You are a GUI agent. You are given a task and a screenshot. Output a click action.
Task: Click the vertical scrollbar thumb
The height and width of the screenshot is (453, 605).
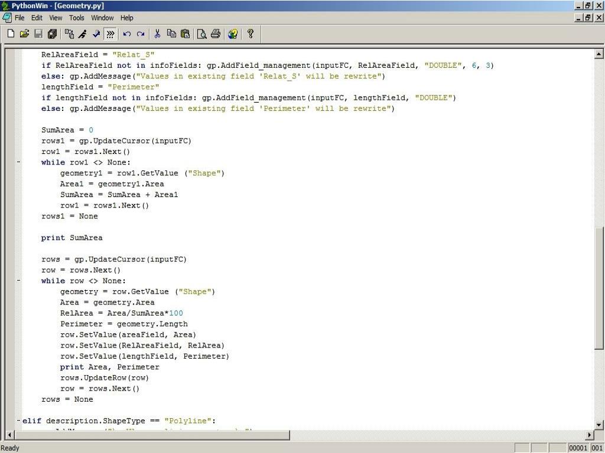click(599, 288)
